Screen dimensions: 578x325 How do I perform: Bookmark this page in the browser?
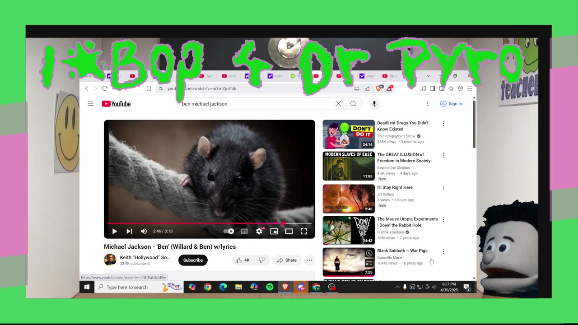click(x=149, y=88)
